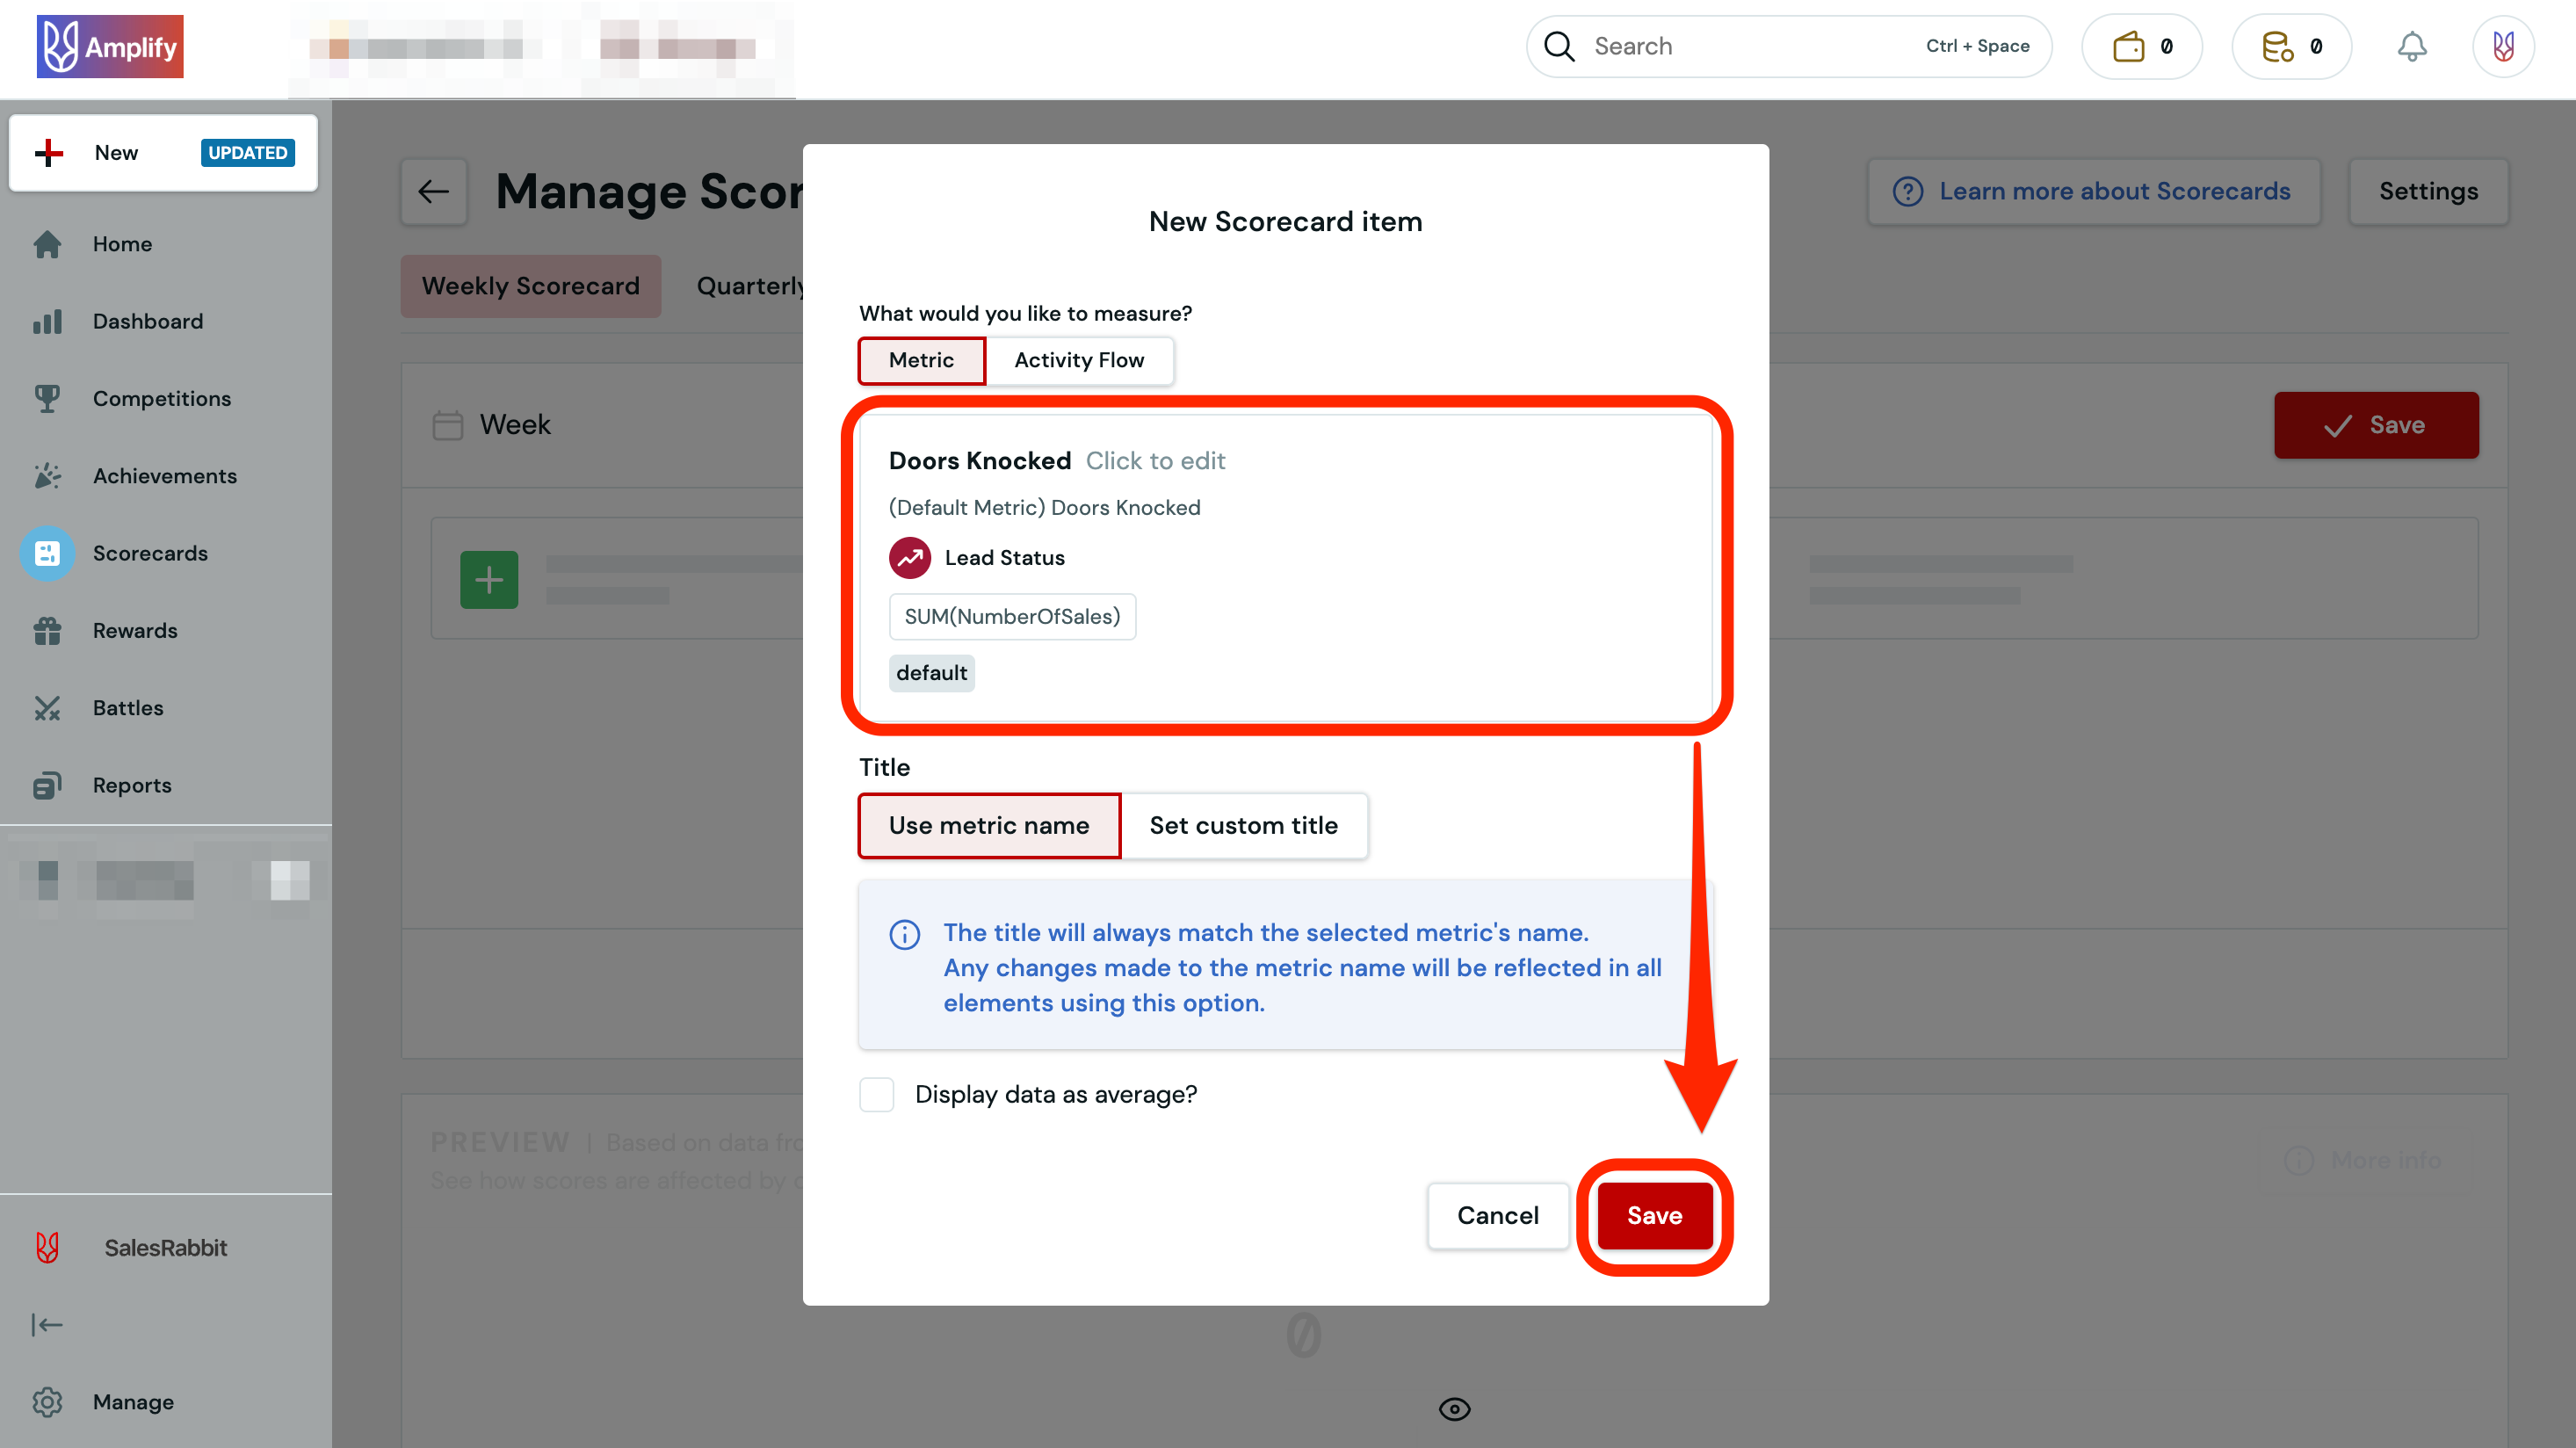Collapse the sidebar with the arrow icon
Image resolution: width=2576 pixels, height=1448 pixels.
coord(47,1324)
